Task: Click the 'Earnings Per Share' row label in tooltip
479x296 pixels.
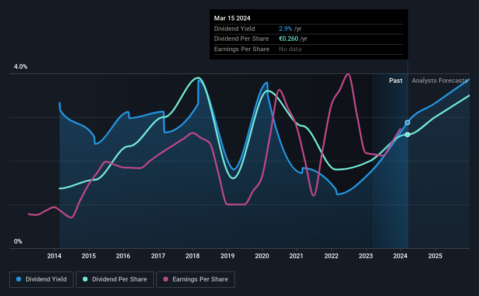Action: pyautogui.click(x=242, y=49)
